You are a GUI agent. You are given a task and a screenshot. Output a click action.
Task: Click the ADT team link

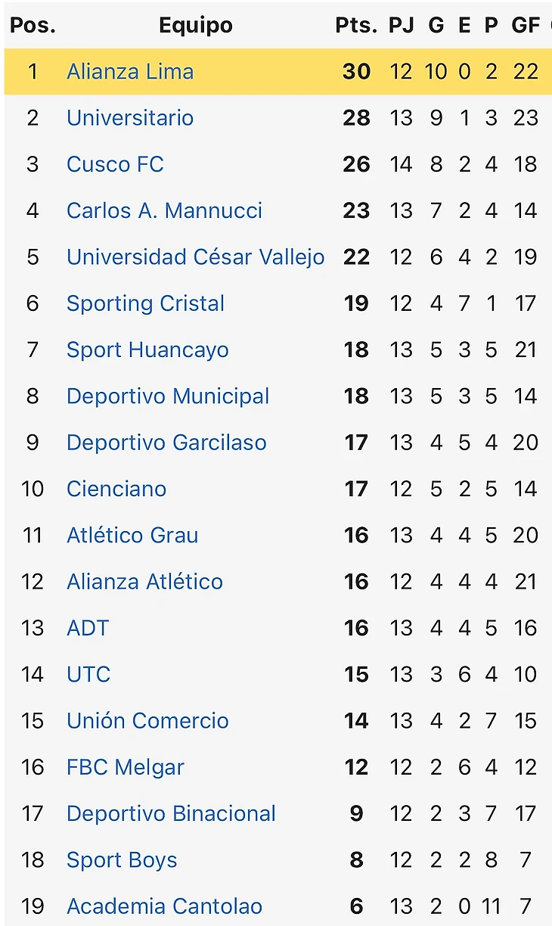tap(88, 628)
